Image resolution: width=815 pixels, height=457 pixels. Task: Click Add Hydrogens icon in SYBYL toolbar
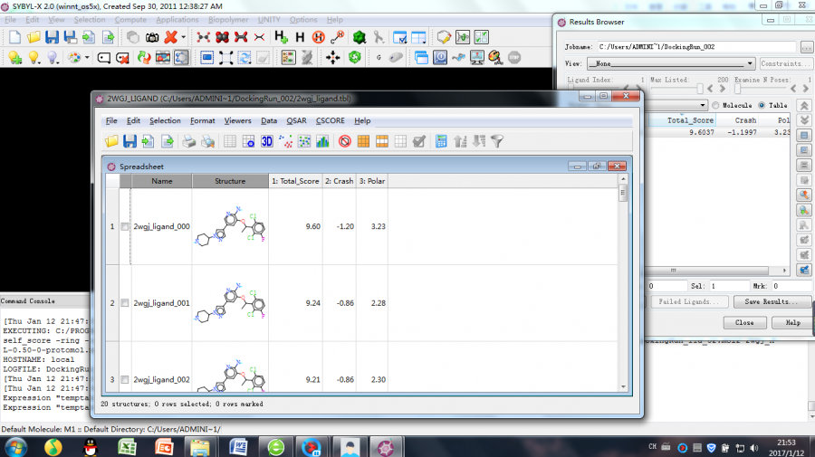pos(281,37)
